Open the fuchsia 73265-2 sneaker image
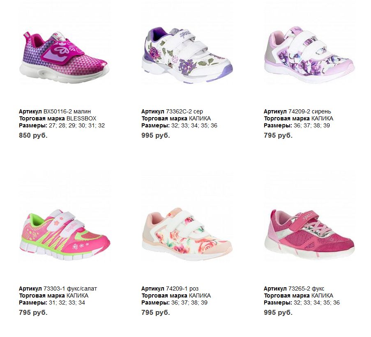371x337 pixels. [x=309, y=234]
